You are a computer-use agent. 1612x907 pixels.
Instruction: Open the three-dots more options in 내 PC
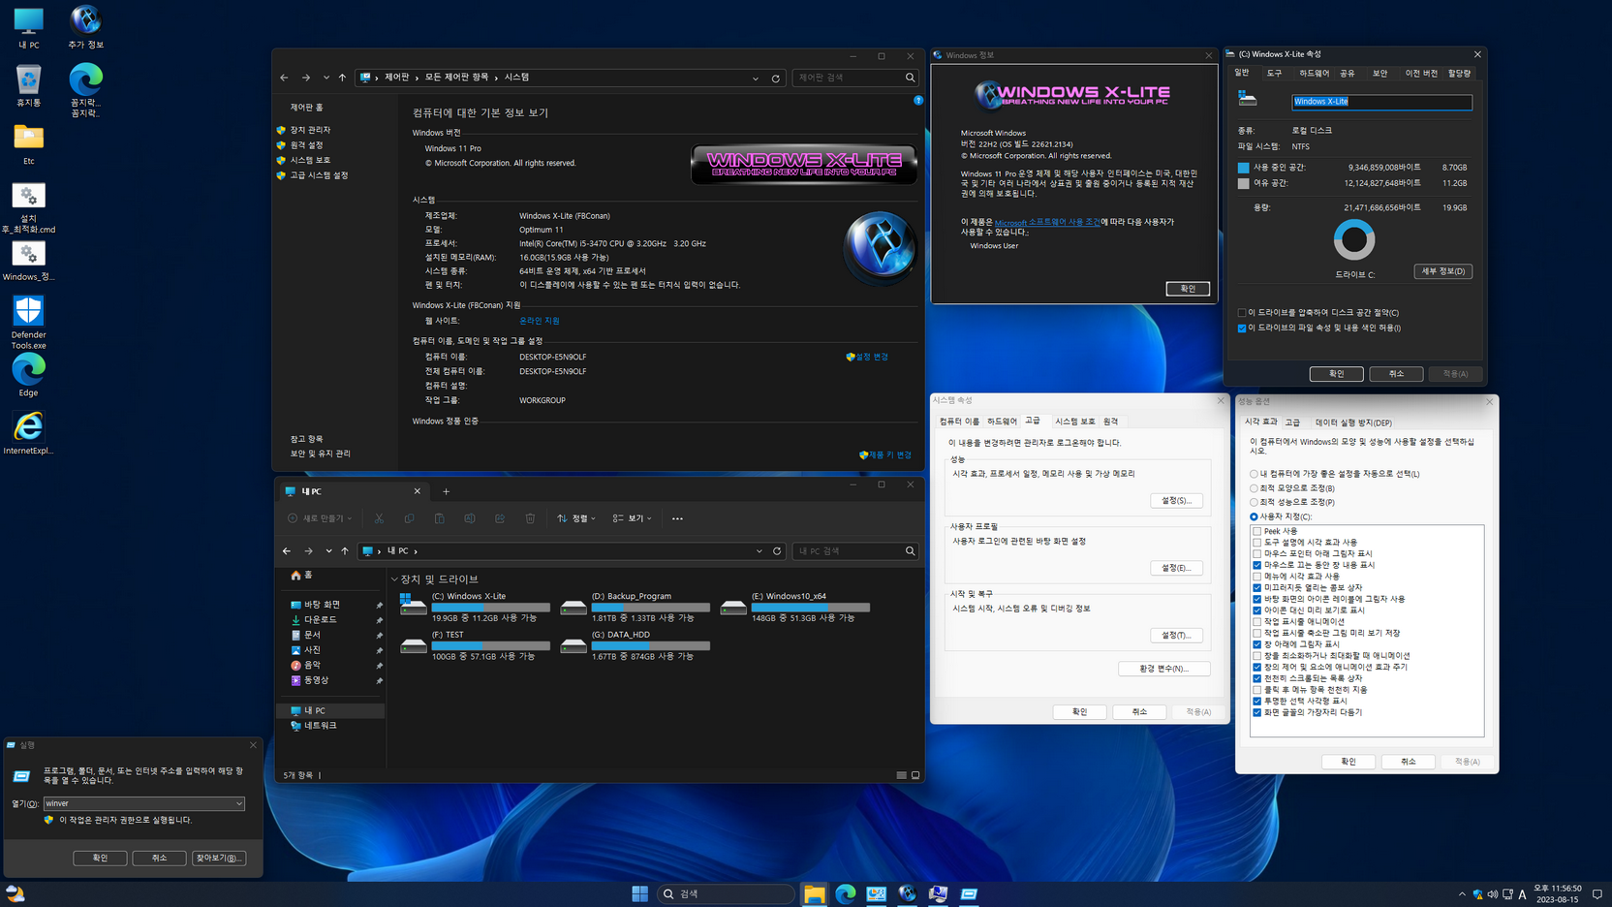[x=677, y=518]
